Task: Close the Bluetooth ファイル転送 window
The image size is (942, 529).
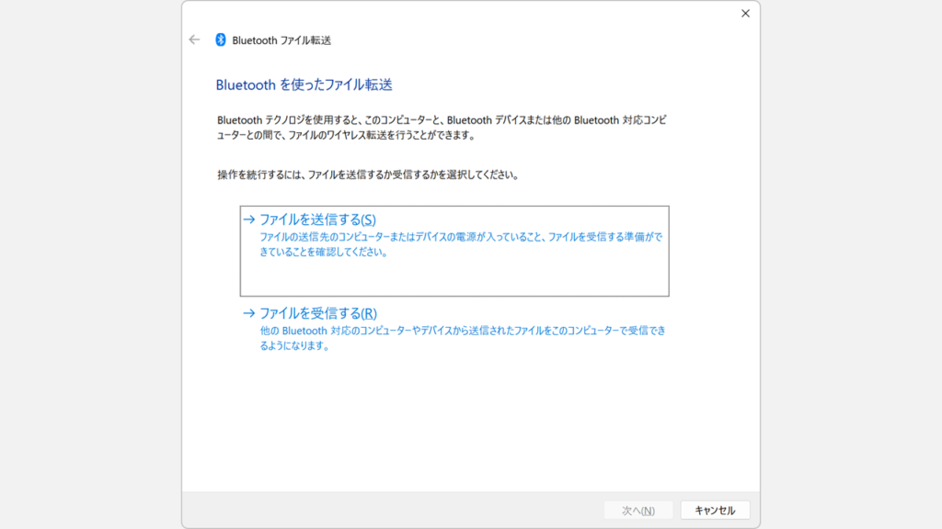Action: (745, 14)
